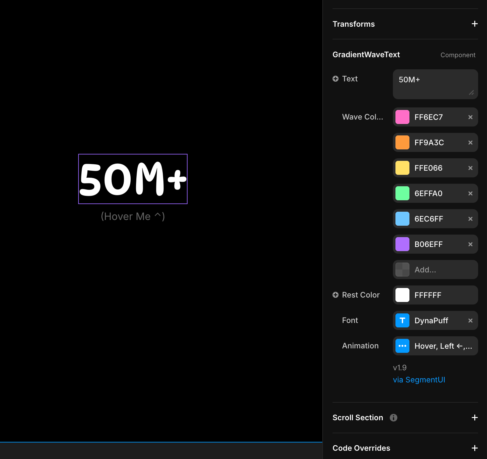Viewport: 487px width, 459px height.
Task: Add a new wave color
Action: [436, 270]
